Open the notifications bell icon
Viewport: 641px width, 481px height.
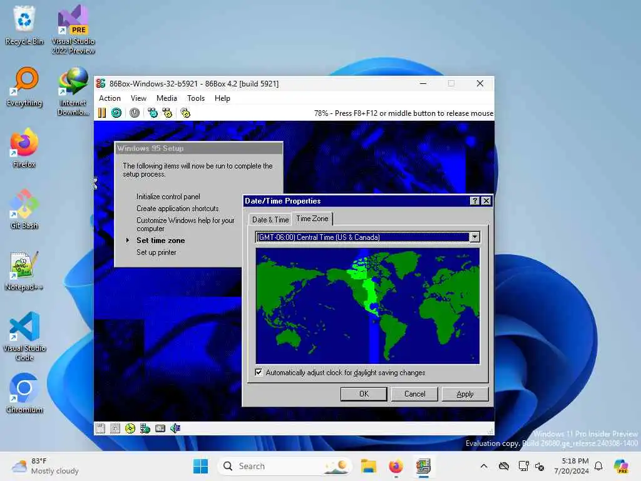pos(598,466)
